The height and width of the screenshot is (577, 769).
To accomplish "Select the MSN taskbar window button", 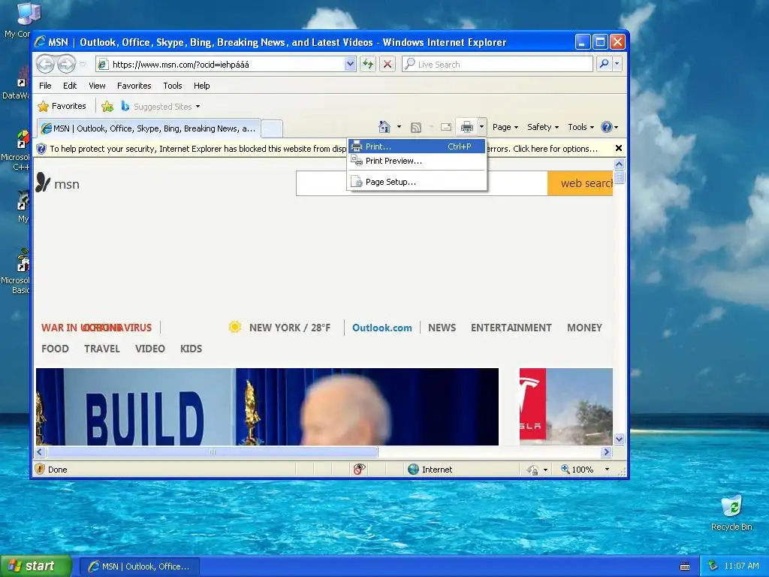I will pos(139,566).
